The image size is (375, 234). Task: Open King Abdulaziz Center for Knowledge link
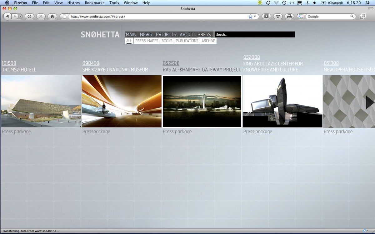273,67
